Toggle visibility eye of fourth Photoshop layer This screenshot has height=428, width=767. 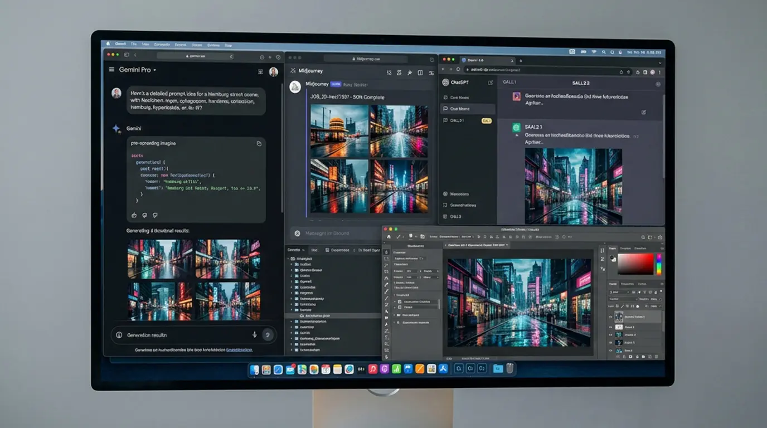click(611, 342)
